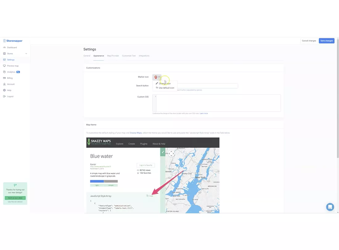Click the Dashboard gauge icon
The height and width of the screenshot is (250, 339).
[4, 48]
